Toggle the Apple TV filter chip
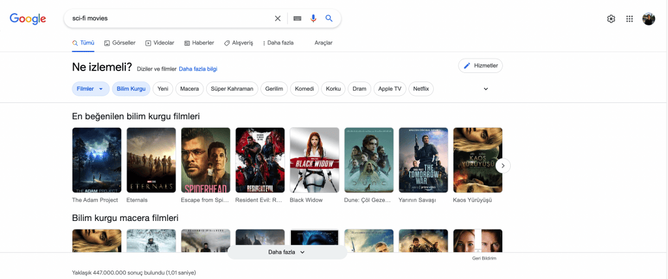Screen dimensions: 668x279 (390, 89)
